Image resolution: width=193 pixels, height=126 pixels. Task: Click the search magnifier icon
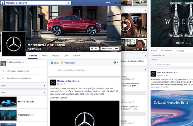tap(68, 3)
